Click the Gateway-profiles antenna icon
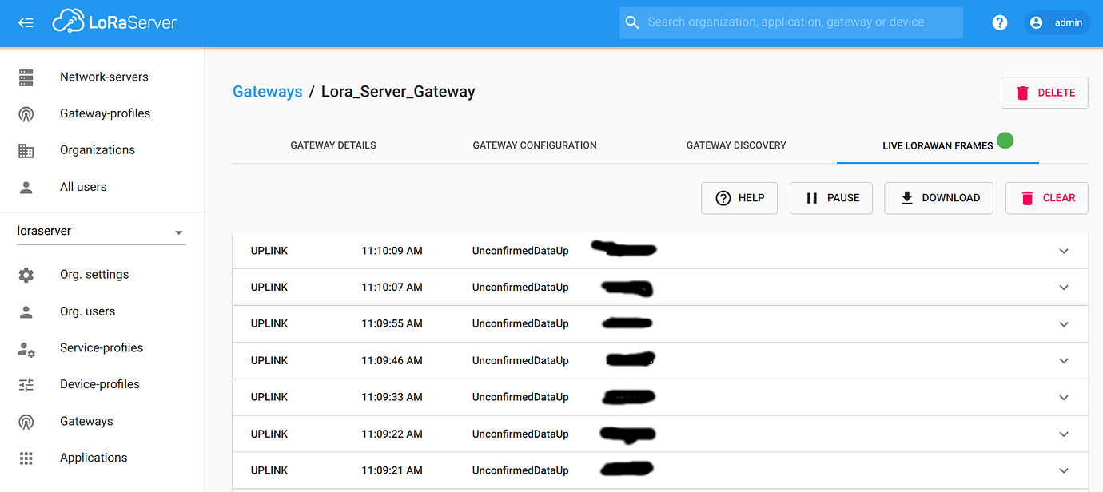 pos(26,113)
